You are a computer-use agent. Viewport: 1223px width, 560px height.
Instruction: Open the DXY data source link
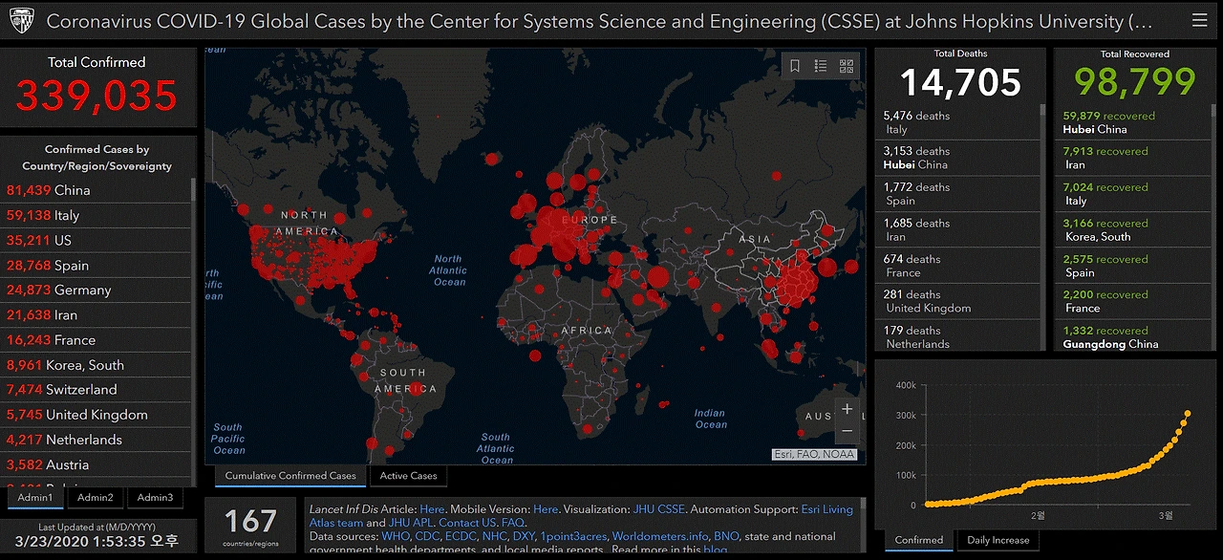pos(524,536)
